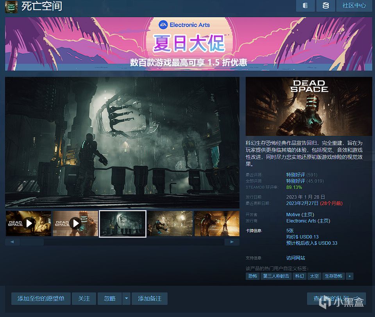The height and width of the screenshot is (317, 375).
Task: Select the 科幻 tag
Action: coord(300,276)
